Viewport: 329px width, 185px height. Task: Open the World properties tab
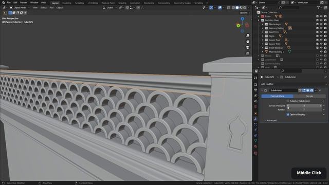tap(255, 106)
